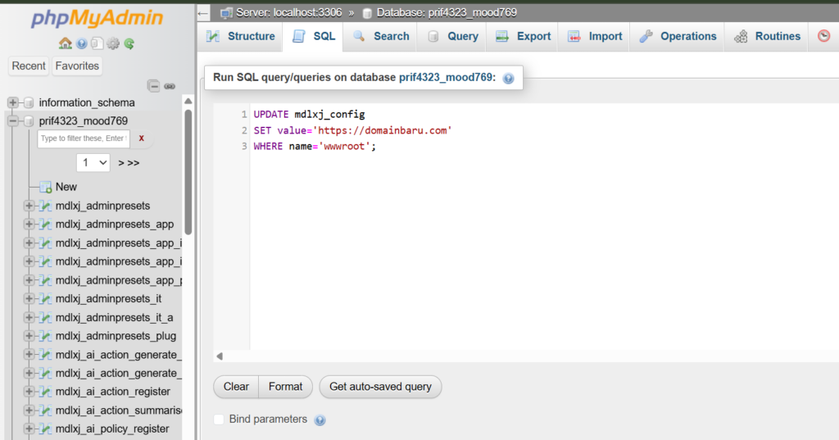Click the SQL editor line 'WHERE name='wwwroot';'
Viewport: 839px width, 440px height.
coord(315,146)
